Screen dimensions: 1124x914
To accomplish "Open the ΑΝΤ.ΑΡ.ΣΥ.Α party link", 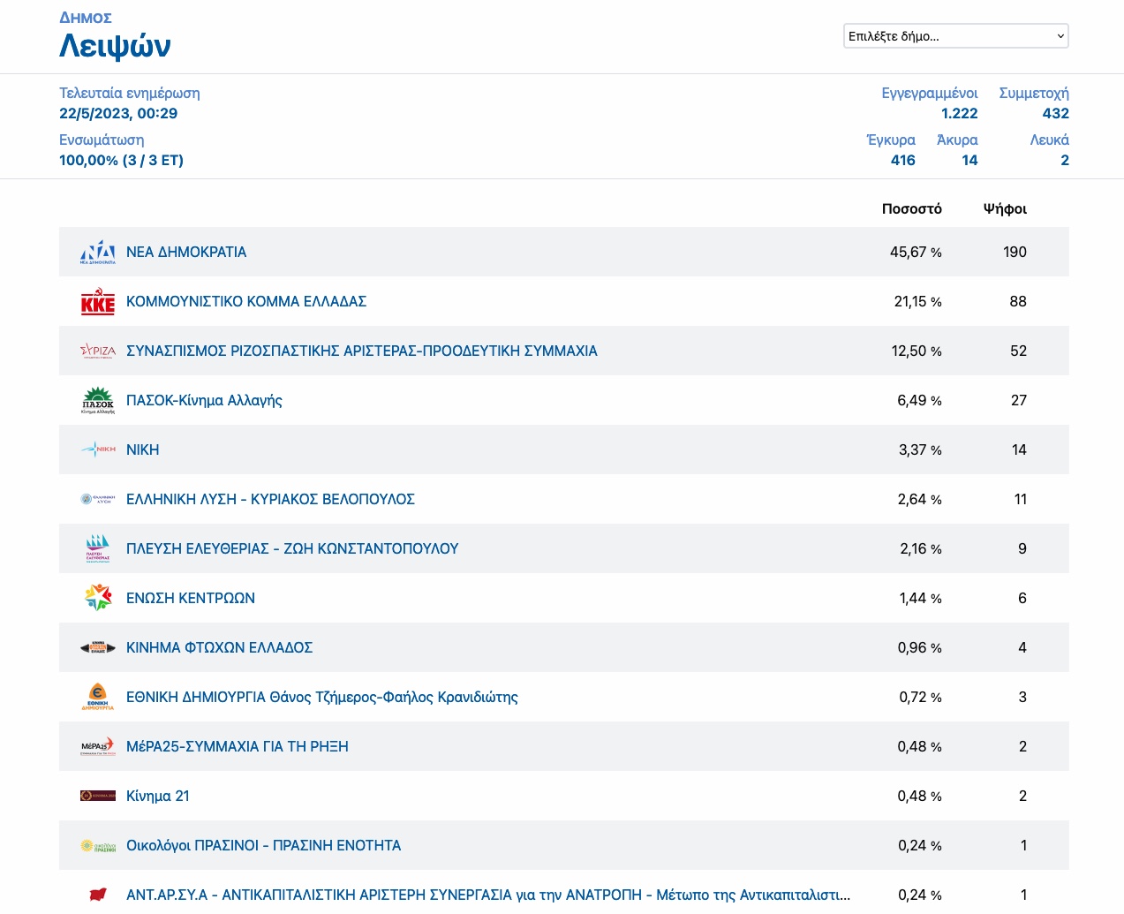I will (x=488, y=895).
